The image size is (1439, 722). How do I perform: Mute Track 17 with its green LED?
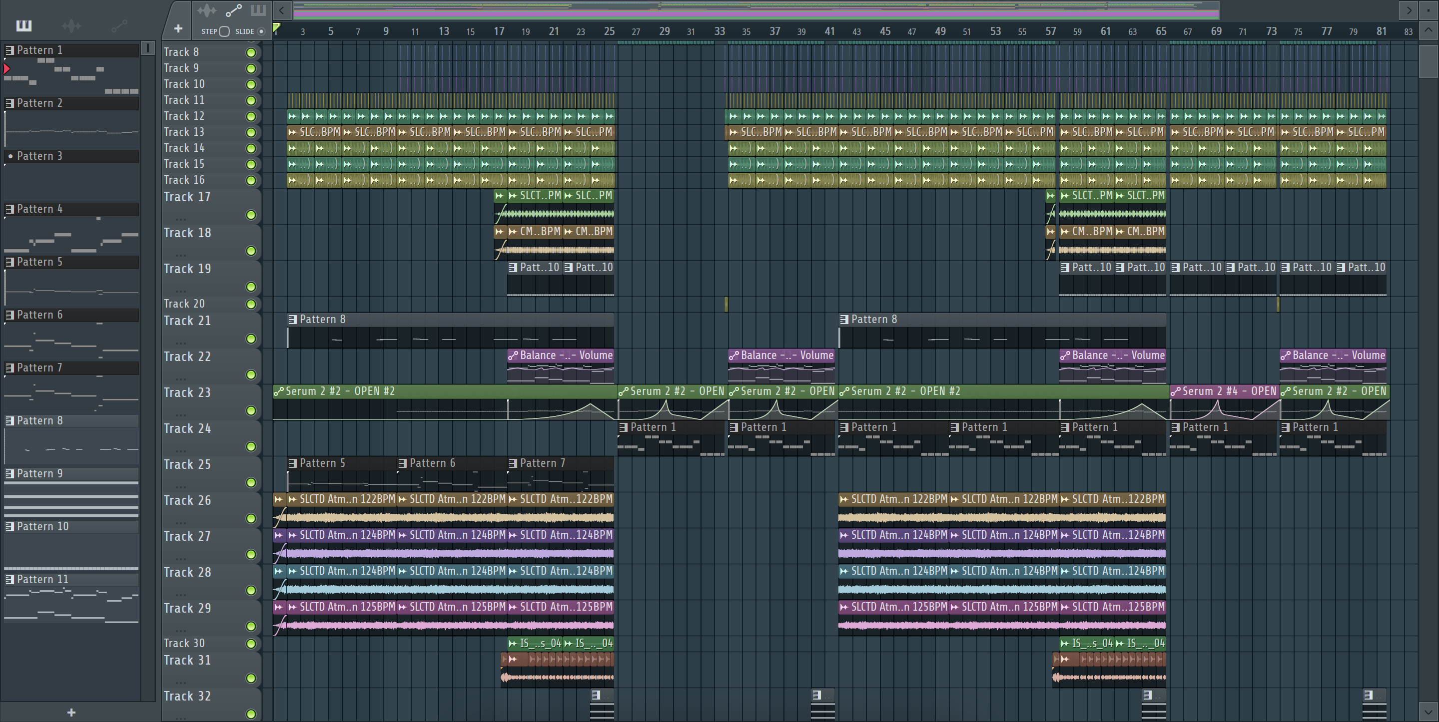tap(251, 215)
